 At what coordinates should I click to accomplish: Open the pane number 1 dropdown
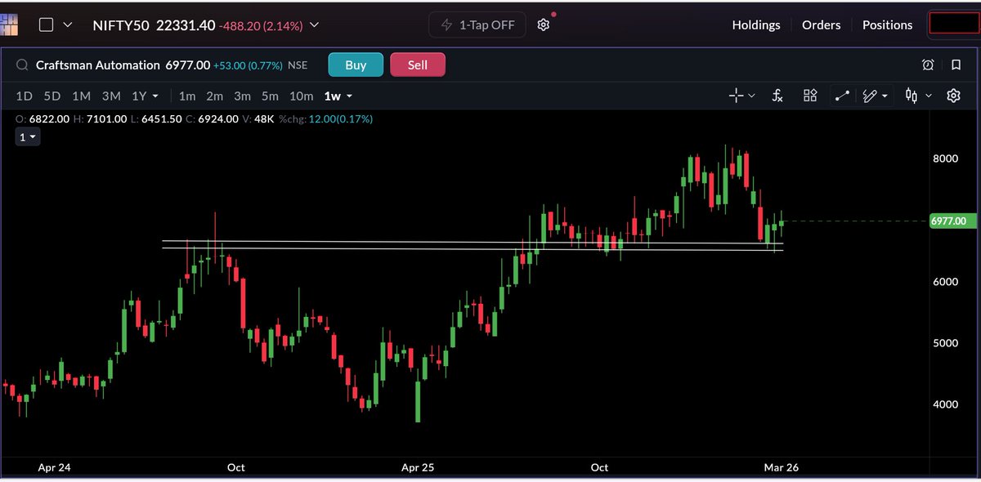(28, 137)
